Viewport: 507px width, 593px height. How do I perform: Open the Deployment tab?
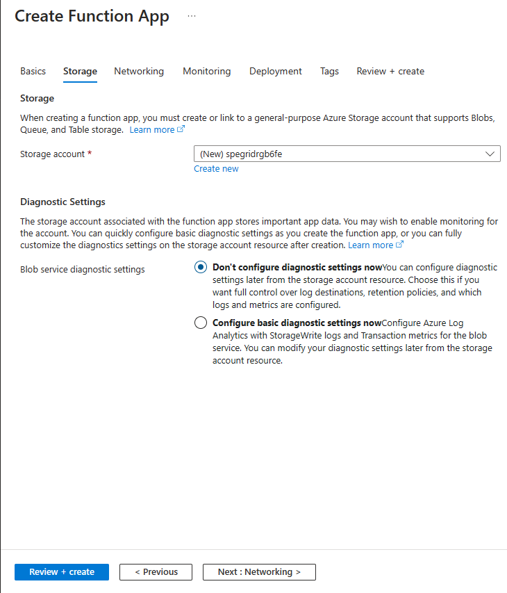click(276, 71)
